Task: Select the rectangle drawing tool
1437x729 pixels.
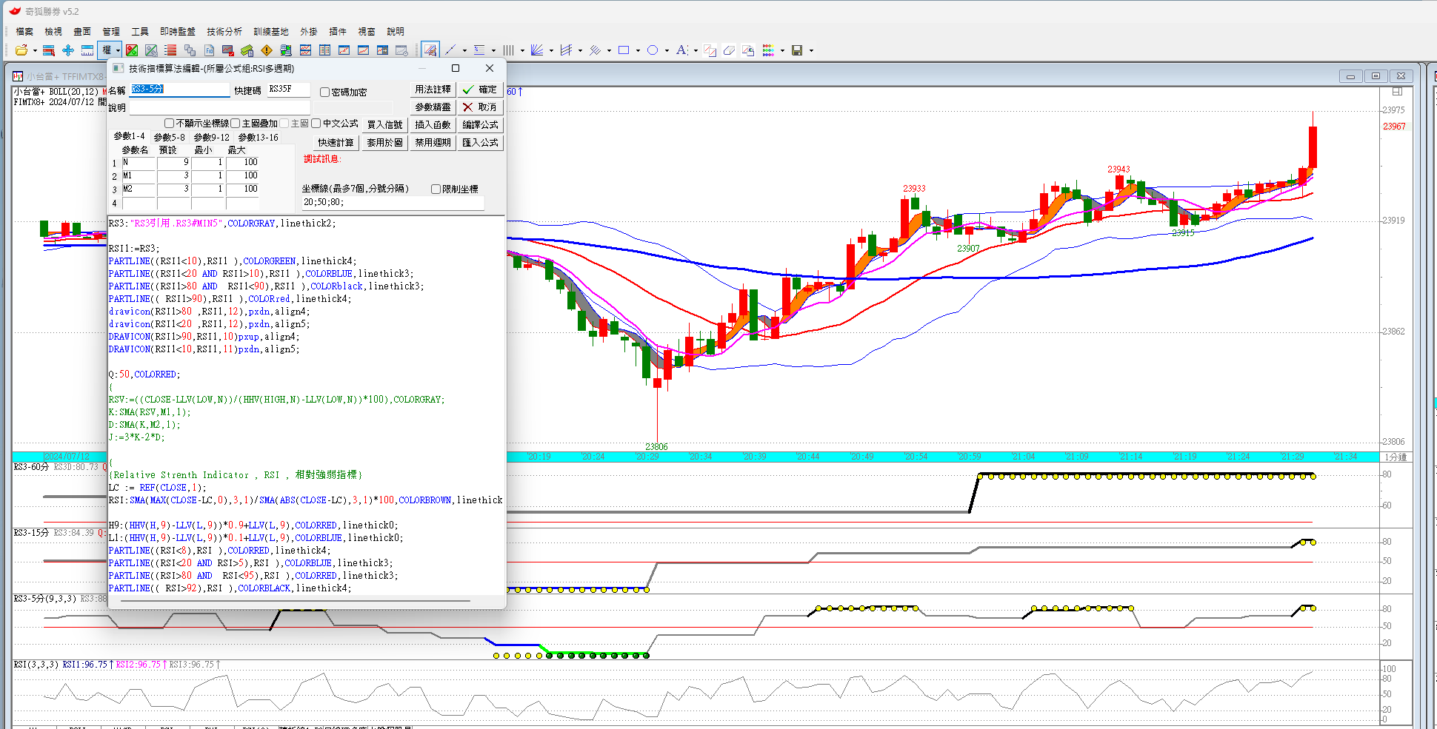Action: coord(624,50)
